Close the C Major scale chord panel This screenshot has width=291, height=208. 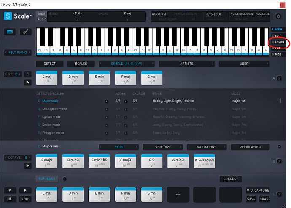(279, 147)
